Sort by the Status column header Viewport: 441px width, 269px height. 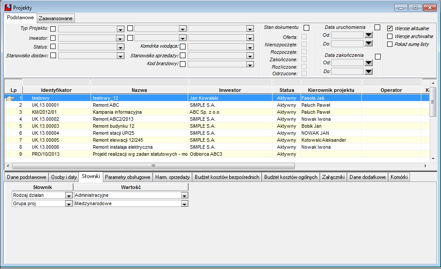(287, 90)
